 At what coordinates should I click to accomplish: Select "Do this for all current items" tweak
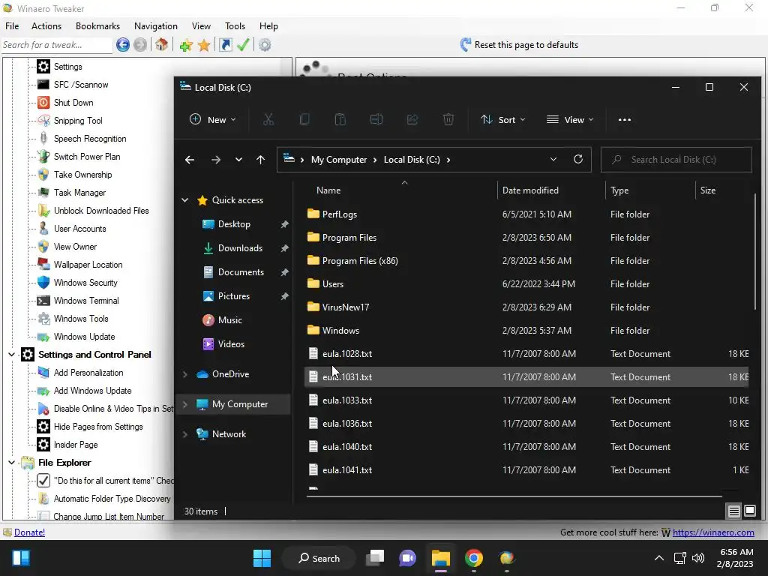point(105,481)
